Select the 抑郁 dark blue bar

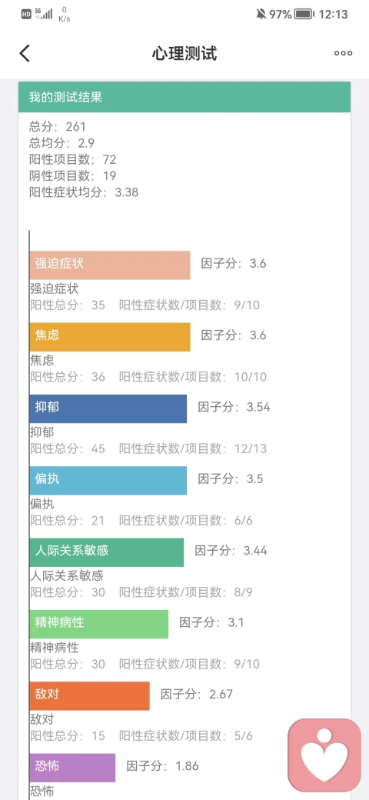tap(108, 408)
